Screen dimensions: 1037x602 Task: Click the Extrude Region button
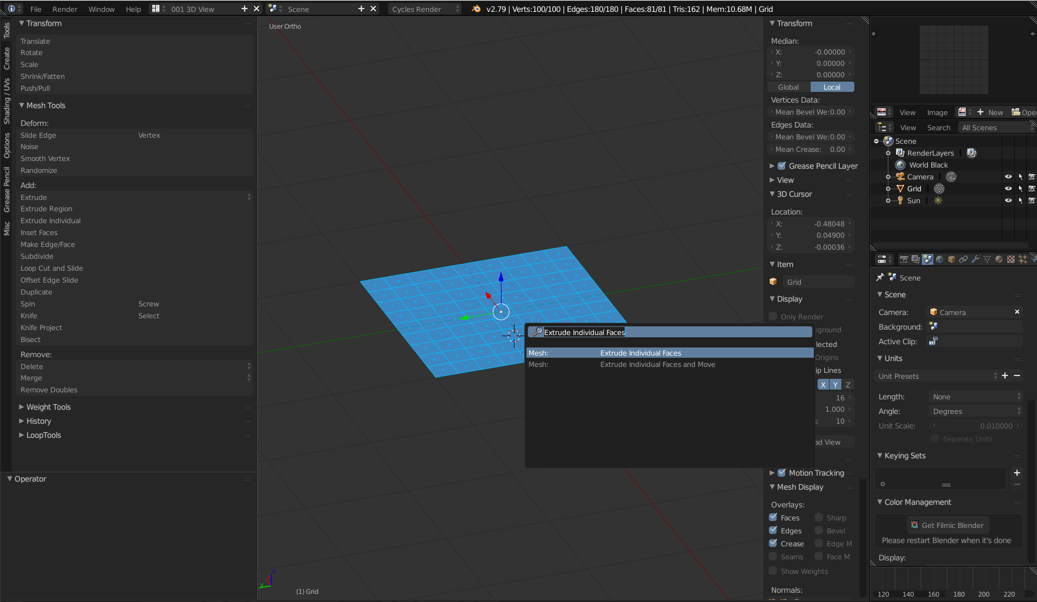134,209
